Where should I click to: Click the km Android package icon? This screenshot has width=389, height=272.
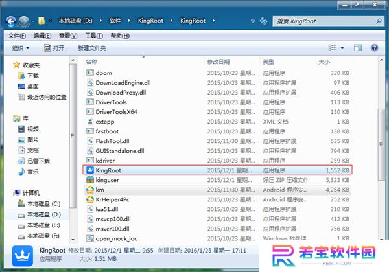pos(90,190)
